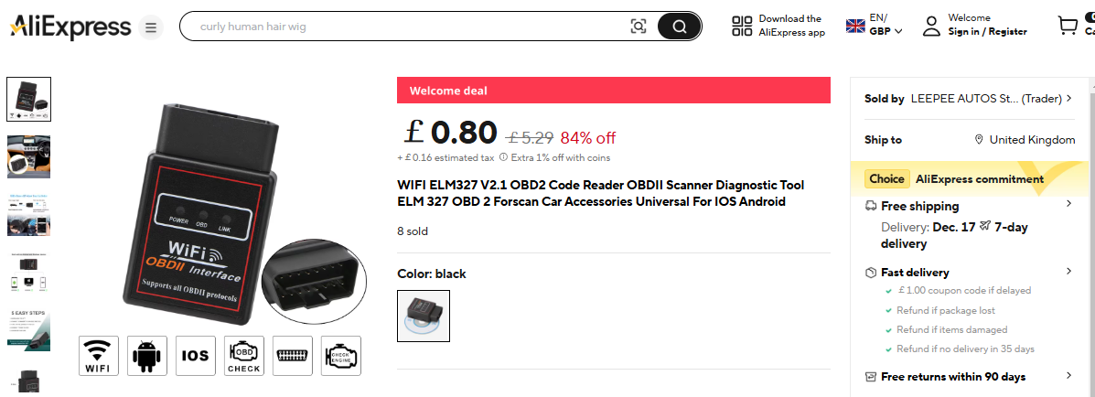Select the first product thumbnail
The image size is (1095, 397).
pyautogui.click(x=28, y=99)
